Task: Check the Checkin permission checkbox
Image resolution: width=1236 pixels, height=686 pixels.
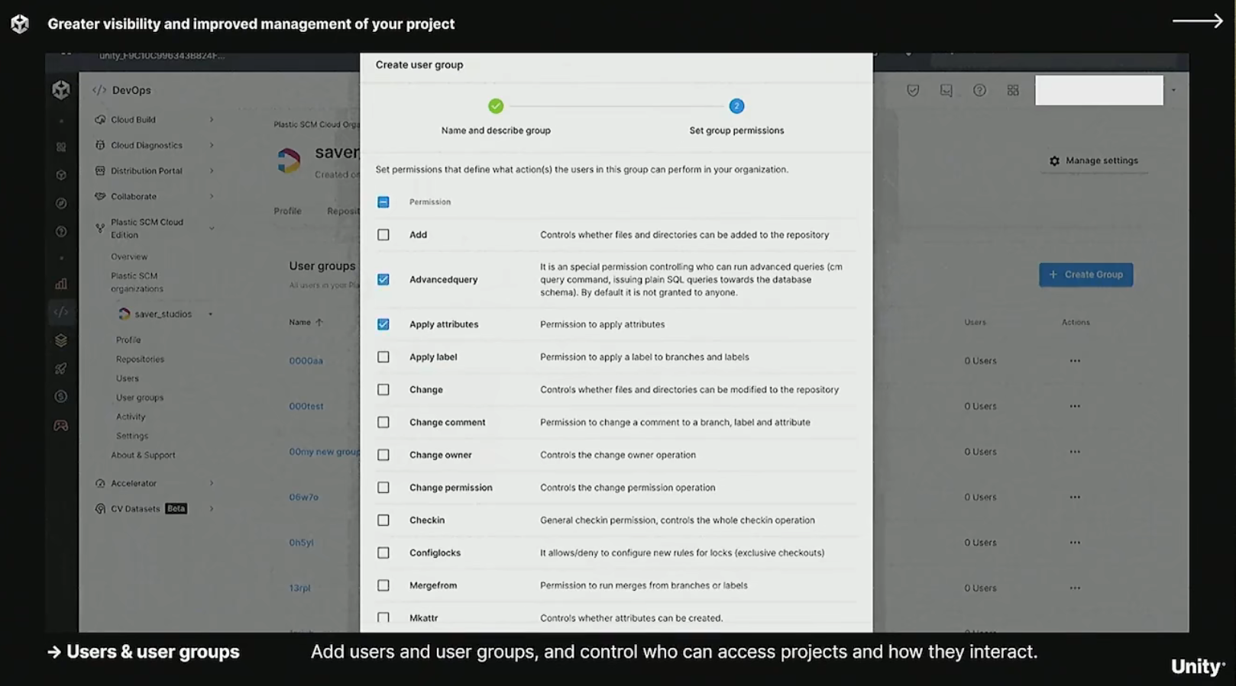Action: (383, 520)
